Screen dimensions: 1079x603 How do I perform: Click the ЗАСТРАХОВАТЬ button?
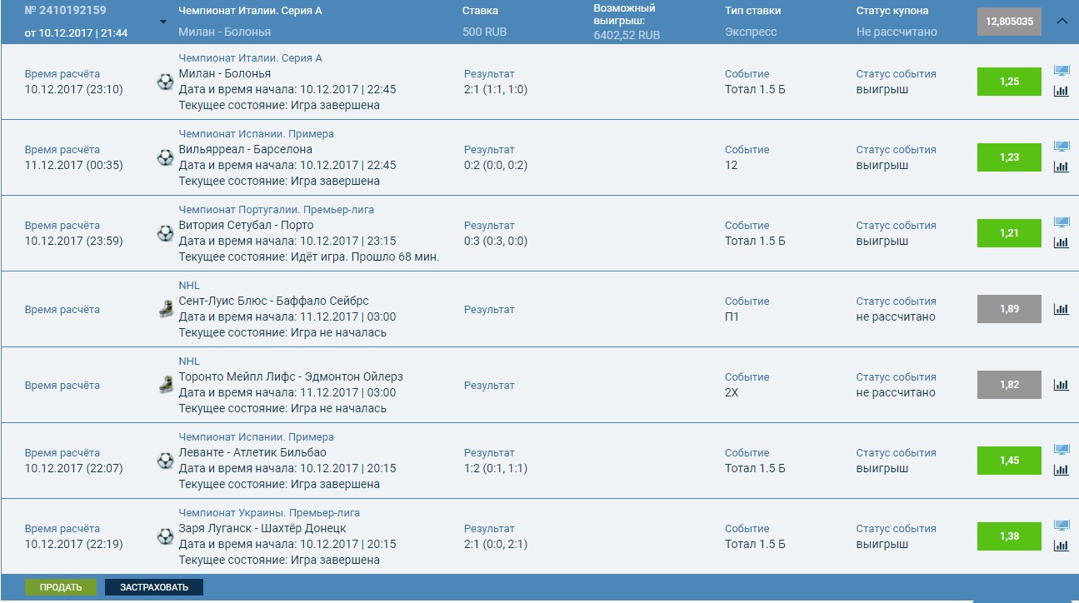click(152, 586)
